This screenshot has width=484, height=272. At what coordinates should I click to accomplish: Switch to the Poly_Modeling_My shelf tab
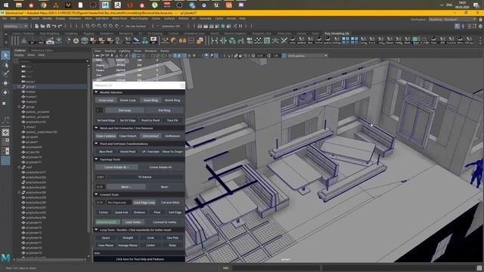point(337,33)
